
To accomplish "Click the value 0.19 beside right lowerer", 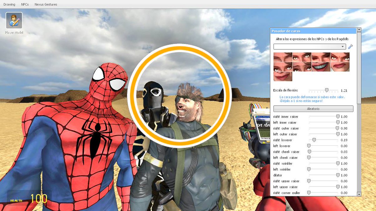I will click(344, 140).
